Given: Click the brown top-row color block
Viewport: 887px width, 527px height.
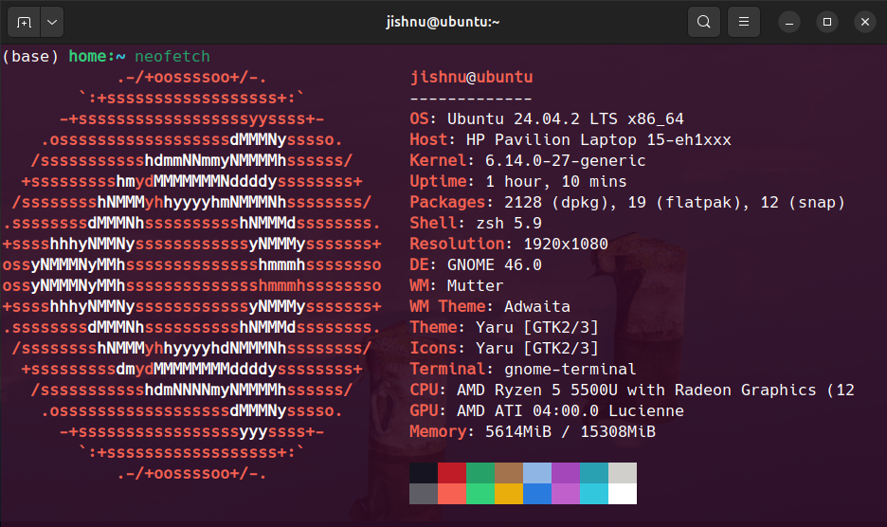Looking at the screenshot, I should pyautogui.click(x=509, y=473).
